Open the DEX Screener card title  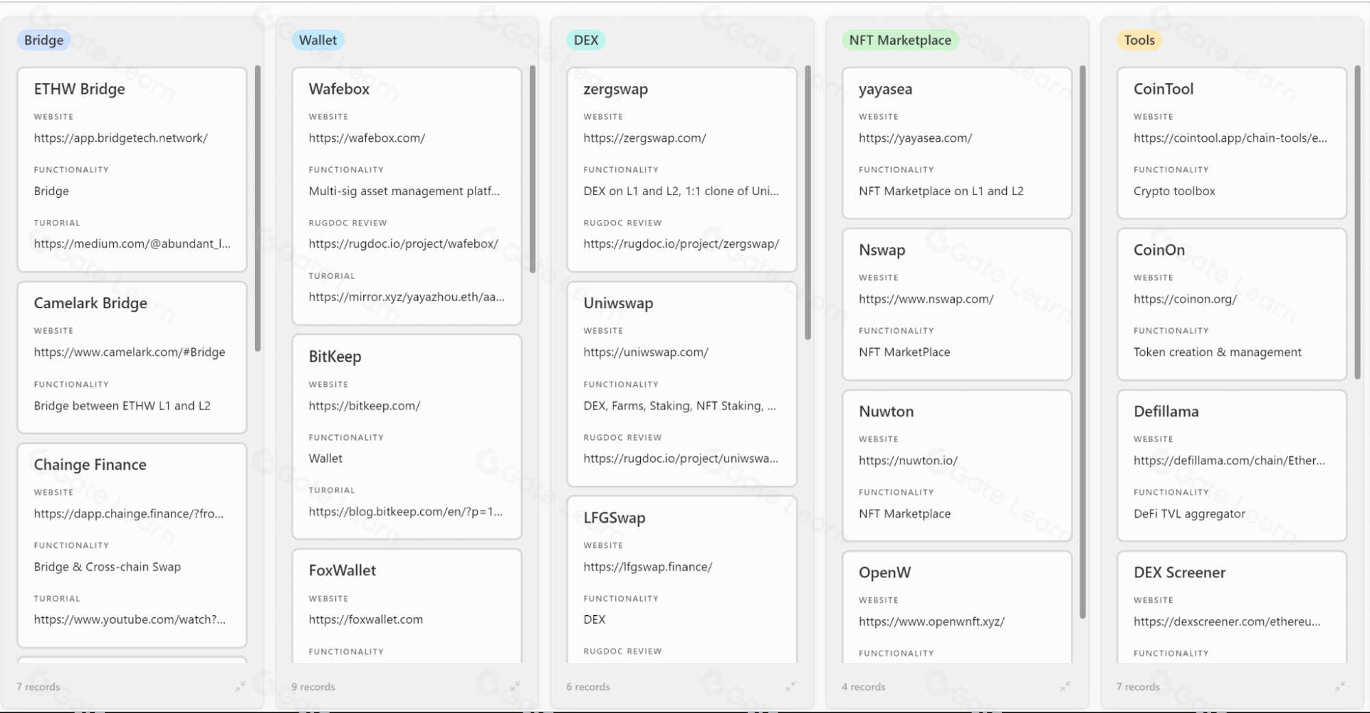(1179, 573)
